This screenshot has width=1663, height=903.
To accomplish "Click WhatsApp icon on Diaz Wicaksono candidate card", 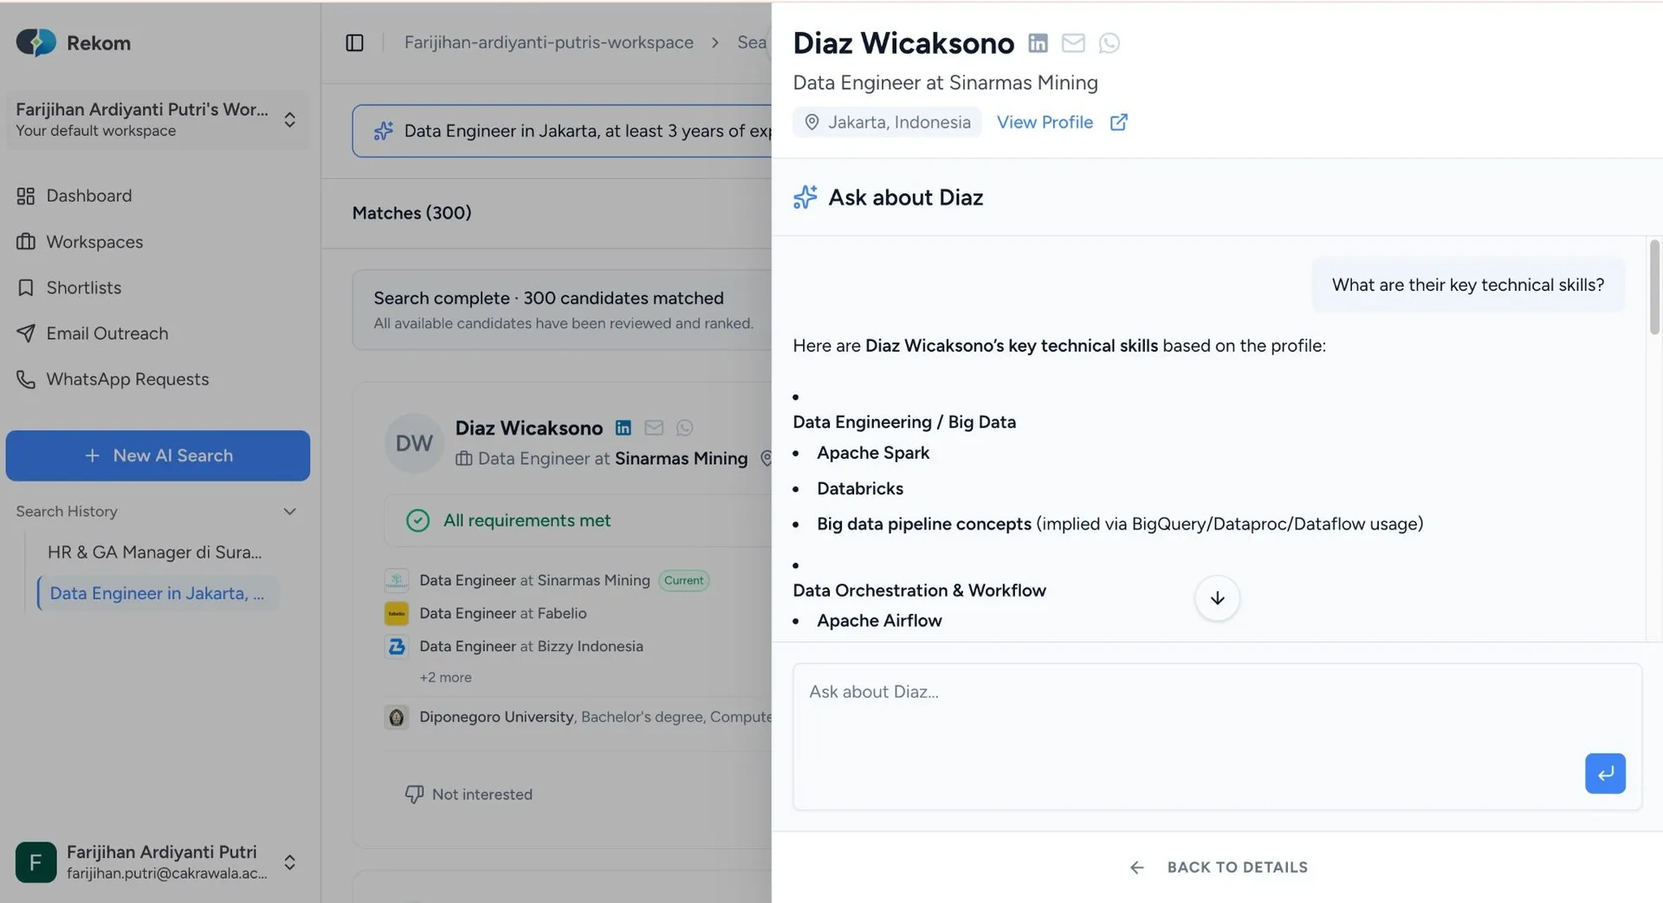I will tap(685, 428).
